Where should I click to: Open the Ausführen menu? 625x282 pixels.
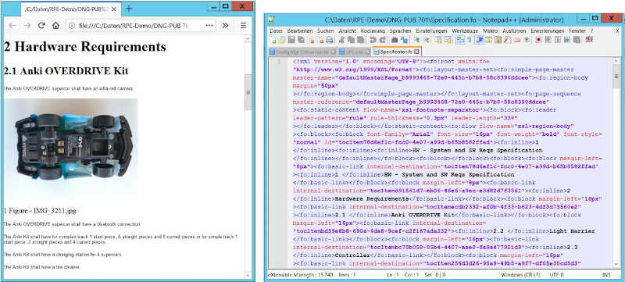[514, 30]
